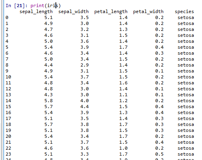The height and width of the screenshot is (160, 202).
Task: Click petal_length value 1.3 in row 2
Action: pos(123,29)
